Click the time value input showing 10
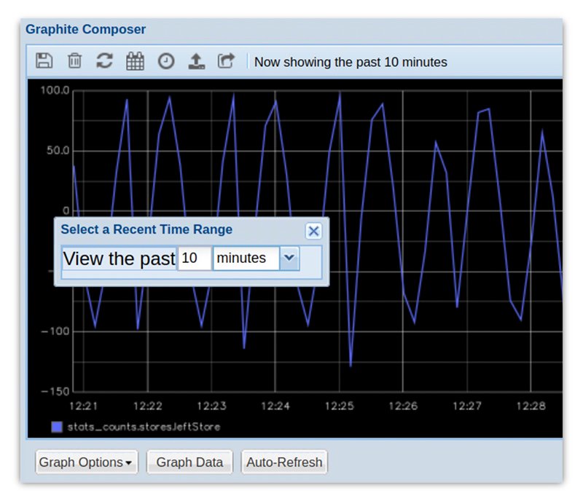The width and height of the screenshot is (583, 501). click(x=194, y=259)
